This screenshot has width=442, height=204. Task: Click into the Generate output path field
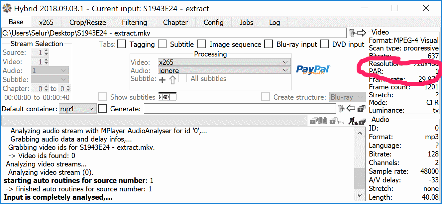point(239,109)
